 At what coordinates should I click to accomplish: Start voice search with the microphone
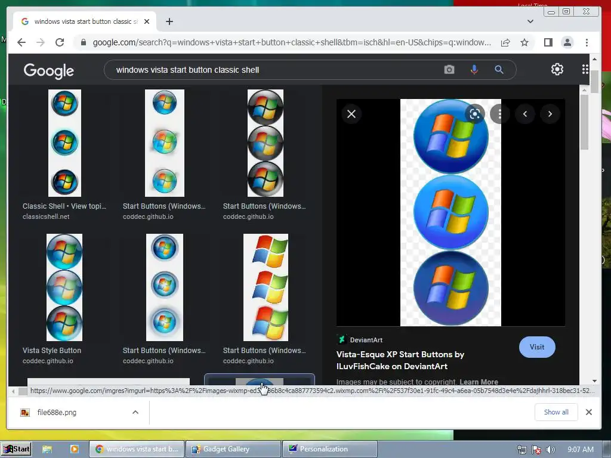click(474, 70)
